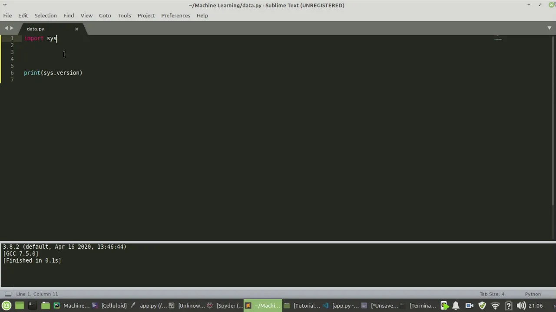
Task: Open the Find menu
Action: point(69,16)
